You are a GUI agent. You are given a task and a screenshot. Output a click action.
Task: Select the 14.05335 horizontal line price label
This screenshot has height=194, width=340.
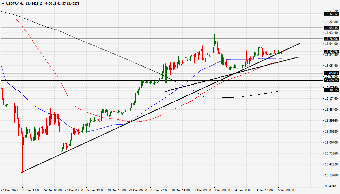[x=331, y=28]
